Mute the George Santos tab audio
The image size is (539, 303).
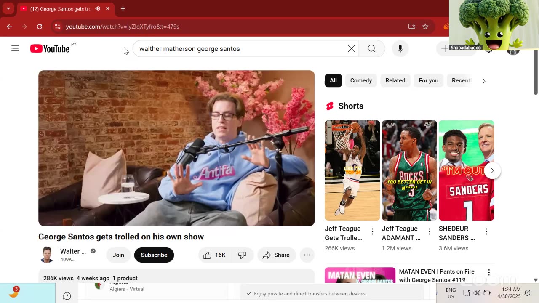[x=98, y=8]
